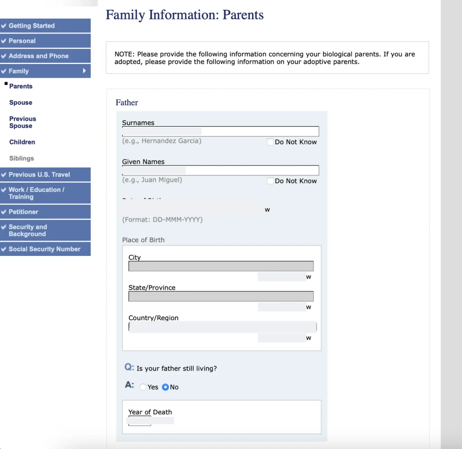This screenshot has width=462, height=449.
Task: Open Work / Education / Training section
Action: click(x=45, y=193)
